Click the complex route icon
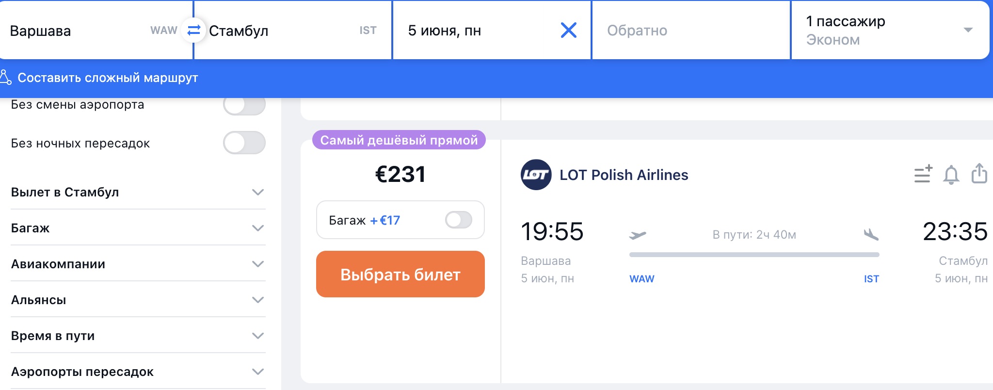Screen dimensions: 993x390 tap(5, 77)
